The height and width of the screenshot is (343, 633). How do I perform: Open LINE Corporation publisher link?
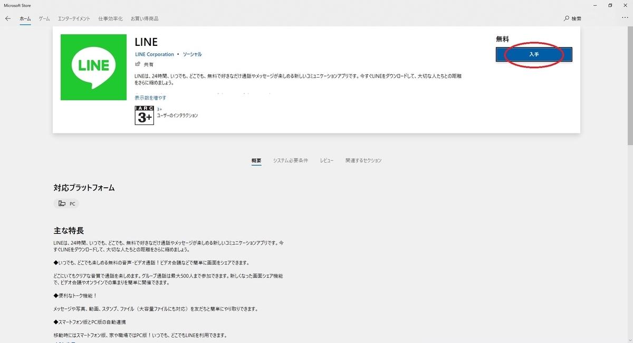(x=155, y=54)
